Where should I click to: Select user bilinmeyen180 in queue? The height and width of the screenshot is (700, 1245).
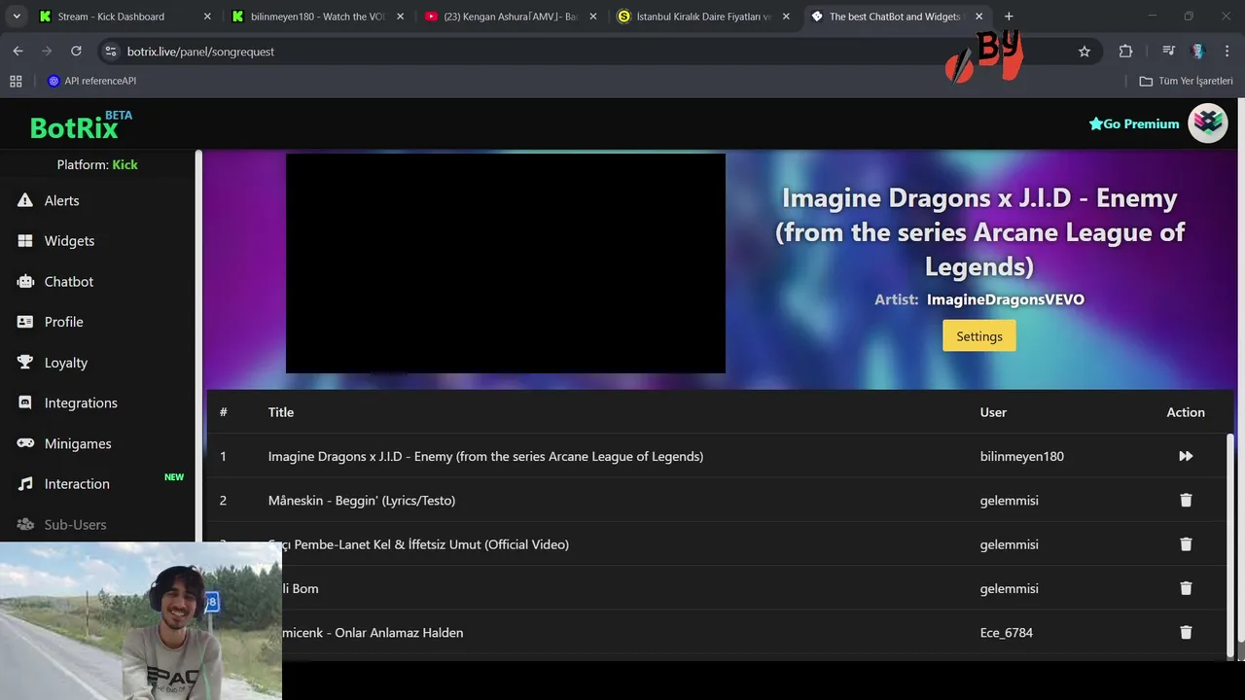tap(1021, 456)
